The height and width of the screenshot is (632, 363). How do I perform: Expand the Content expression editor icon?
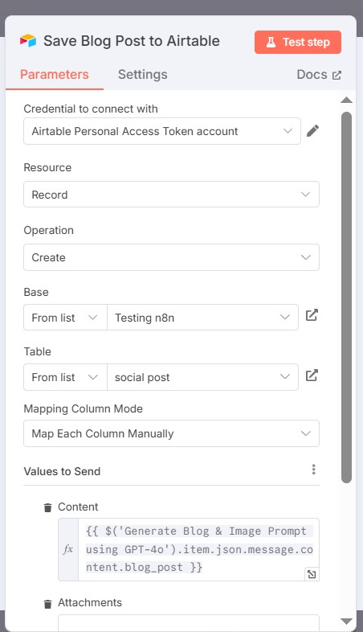point(312,574)
